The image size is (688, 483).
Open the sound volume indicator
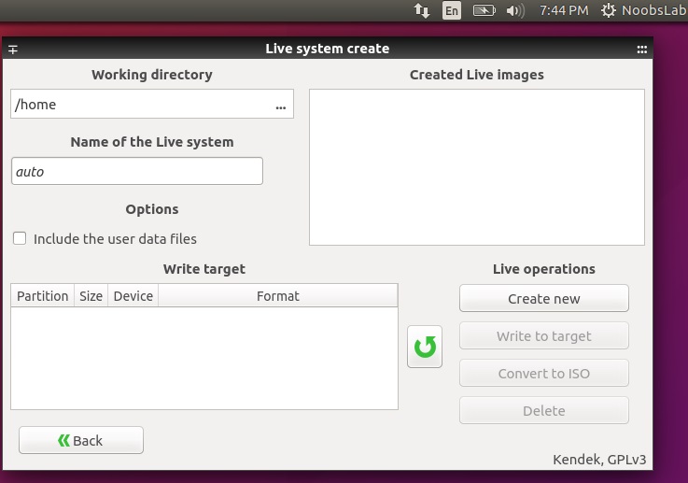coord(515,11)
